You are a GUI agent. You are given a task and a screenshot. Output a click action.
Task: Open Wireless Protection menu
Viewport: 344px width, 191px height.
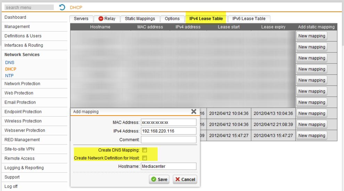(x=23, y=121)
